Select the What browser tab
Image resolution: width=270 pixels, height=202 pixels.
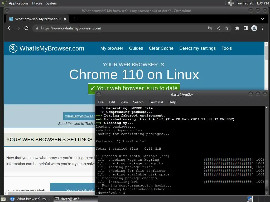(x=37, y=19)
